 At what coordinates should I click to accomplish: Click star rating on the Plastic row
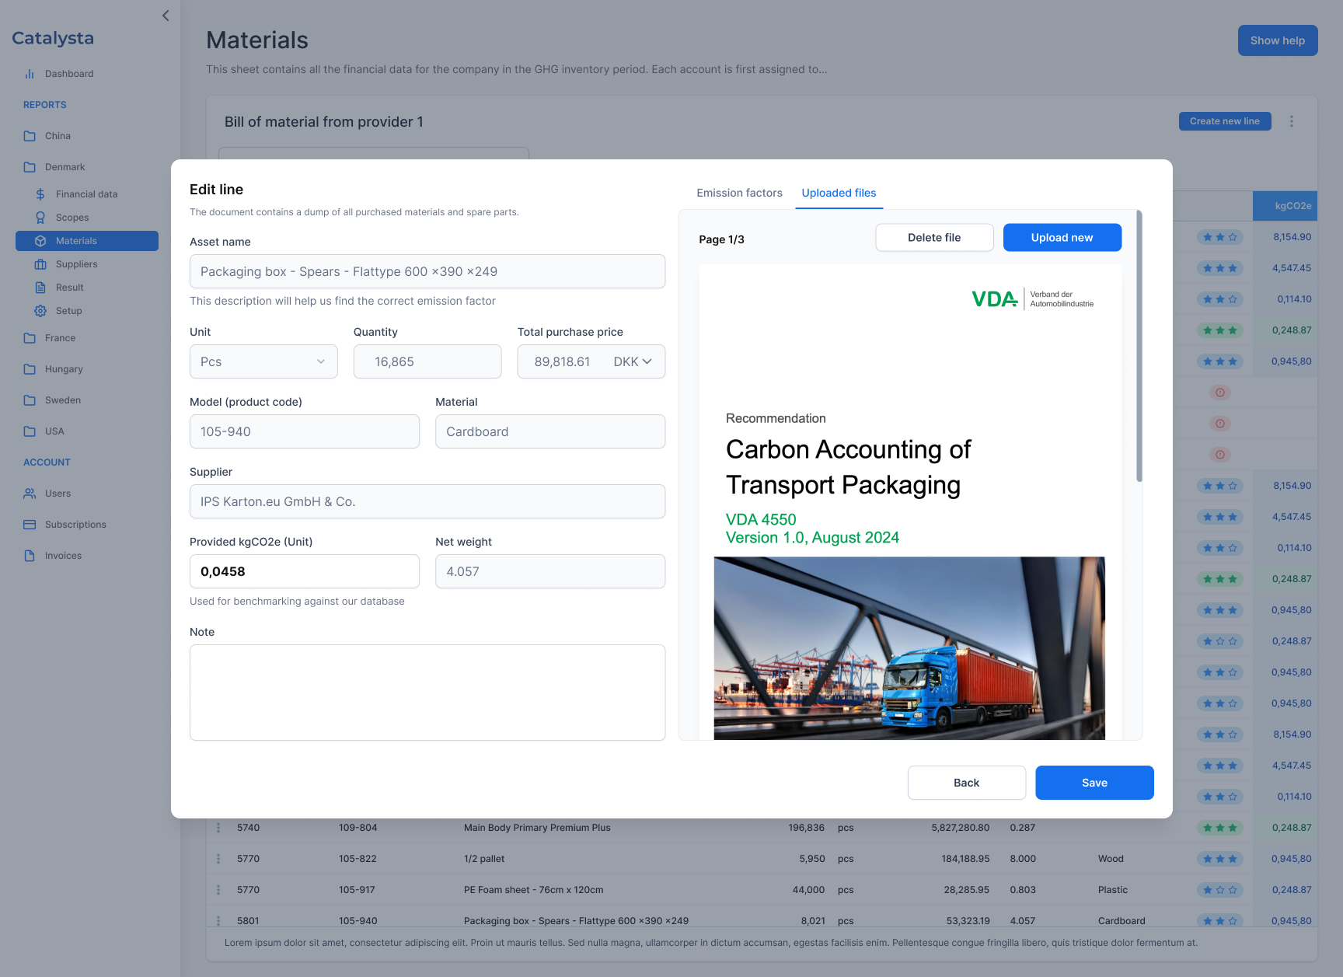pos(1219,890)
